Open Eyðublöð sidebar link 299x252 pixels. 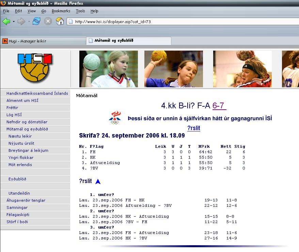point(17,179)
